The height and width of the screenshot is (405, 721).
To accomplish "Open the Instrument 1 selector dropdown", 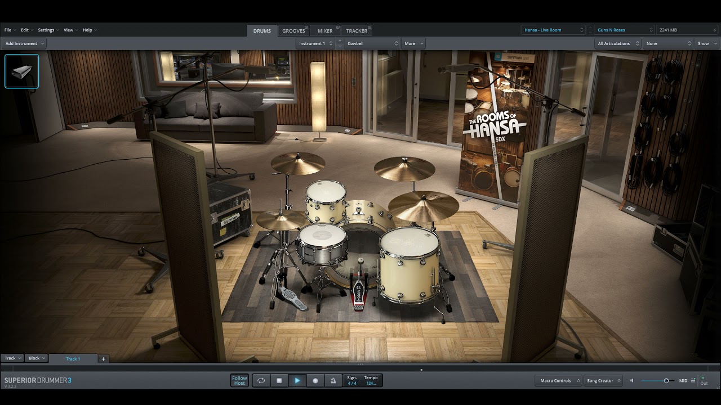I will 315,43.
